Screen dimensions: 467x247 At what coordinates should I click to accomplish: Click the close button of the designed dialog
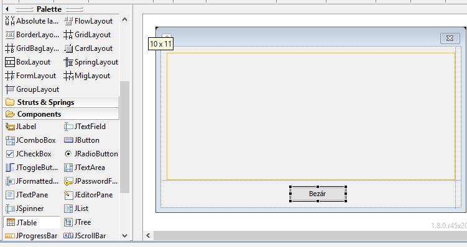pos(450,38)
